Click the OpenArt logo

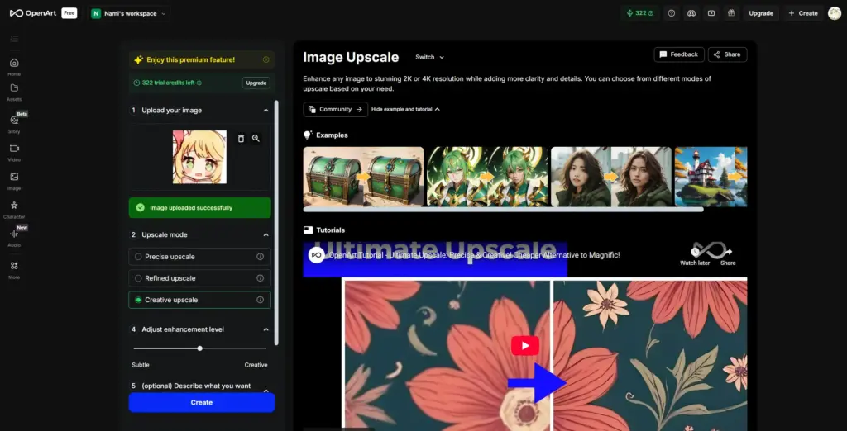pos(33,13)
